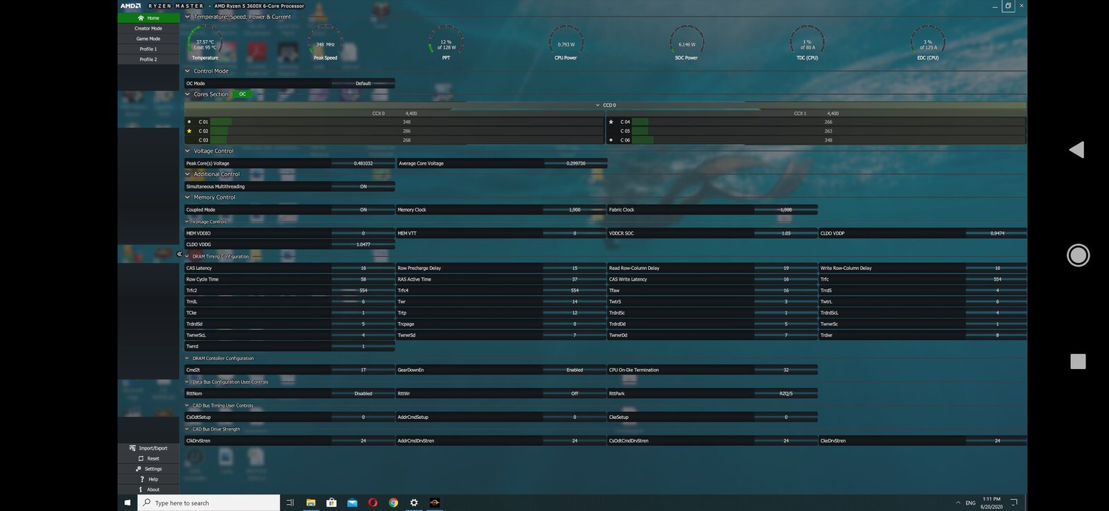
Task: Open the Windows Start menu
Action: pos(128,503)
